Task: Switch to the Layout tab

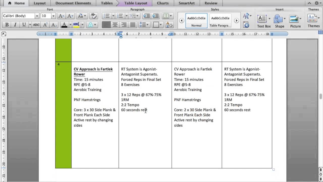Action: pos(40,3)
